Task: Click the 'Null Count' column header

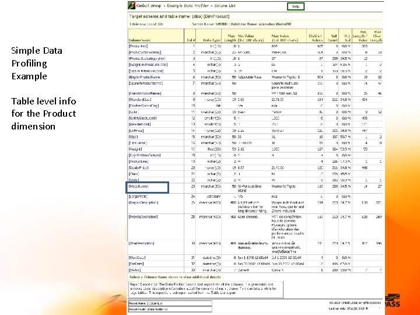Action: [x=332, y=38]
